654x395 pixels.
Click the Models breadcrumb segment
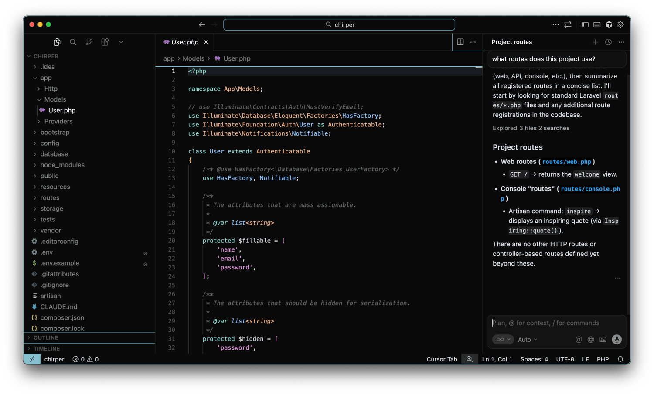point(193,58)
